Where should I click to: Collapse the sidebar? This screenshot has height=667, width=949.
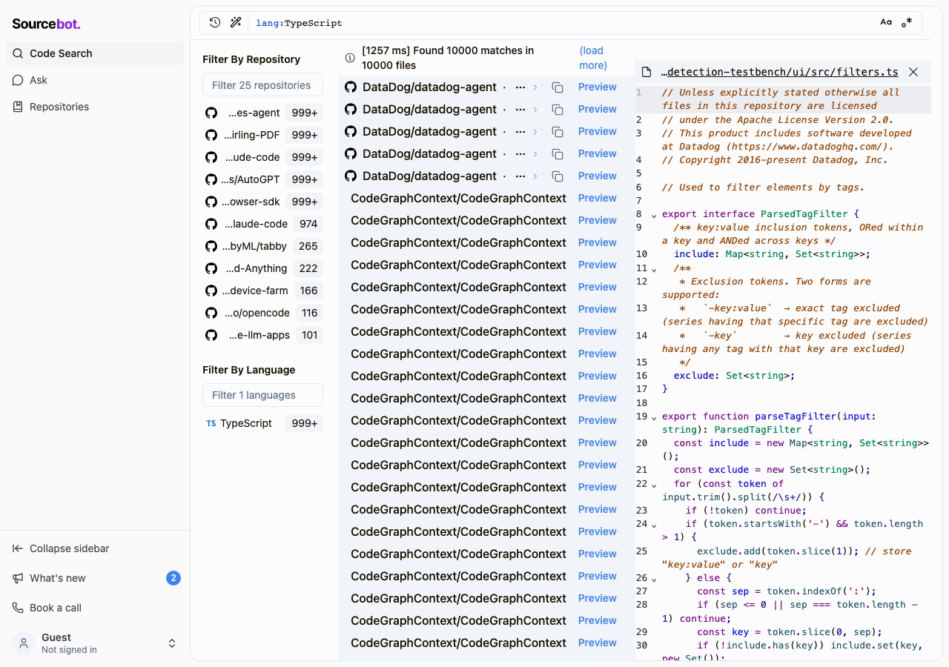[95, 548]
